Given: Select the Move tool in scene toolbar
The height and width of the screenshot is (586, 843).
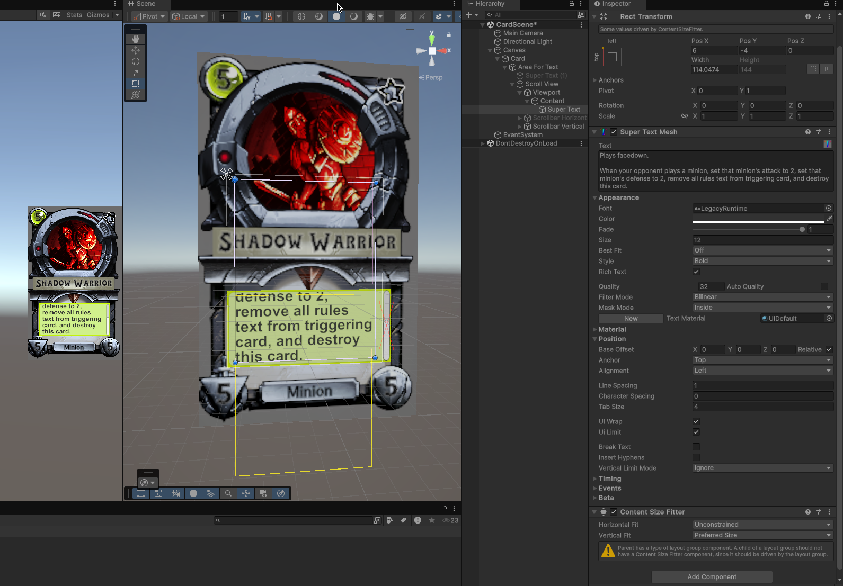Looking at the screenshot, I should (136, 50).
